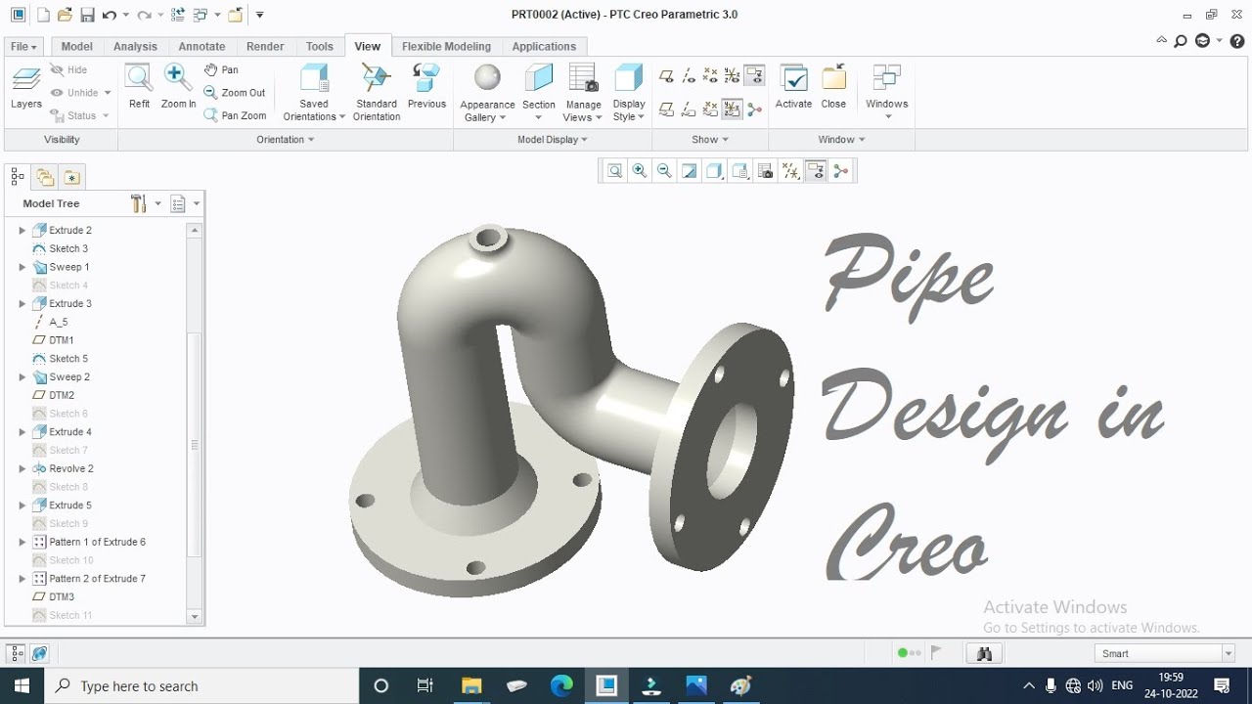Image resolution: width=1252 pixels, height=704 pixels.
Task: Toggle spin center in the graphics toolbar
Action: point(840,171)
